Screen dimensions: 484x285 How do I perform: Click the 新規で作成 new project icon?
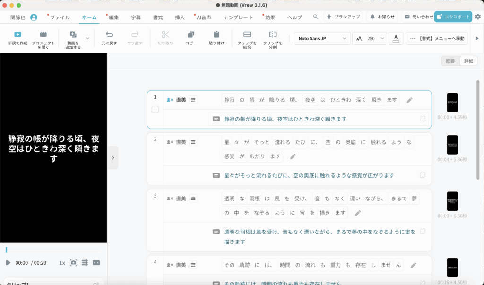[17, 35]
